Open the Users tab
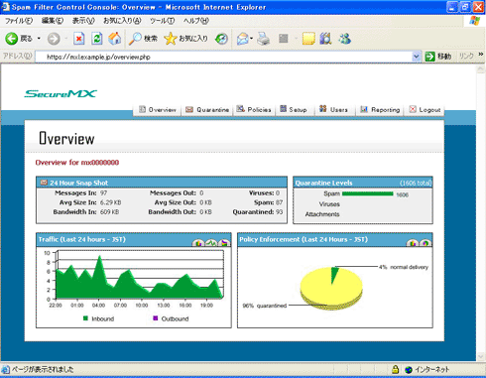 (333, 109)
